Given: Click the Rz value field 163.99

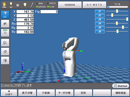Looking at the screenshot, I should 25,32.
